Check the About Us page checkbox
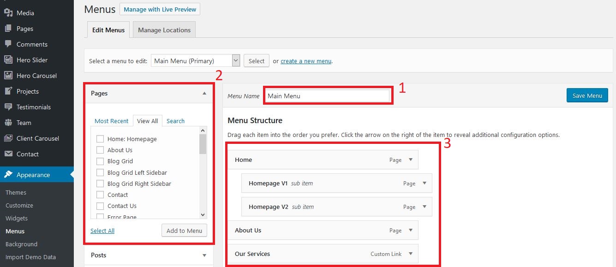 (x=100, y=150)
